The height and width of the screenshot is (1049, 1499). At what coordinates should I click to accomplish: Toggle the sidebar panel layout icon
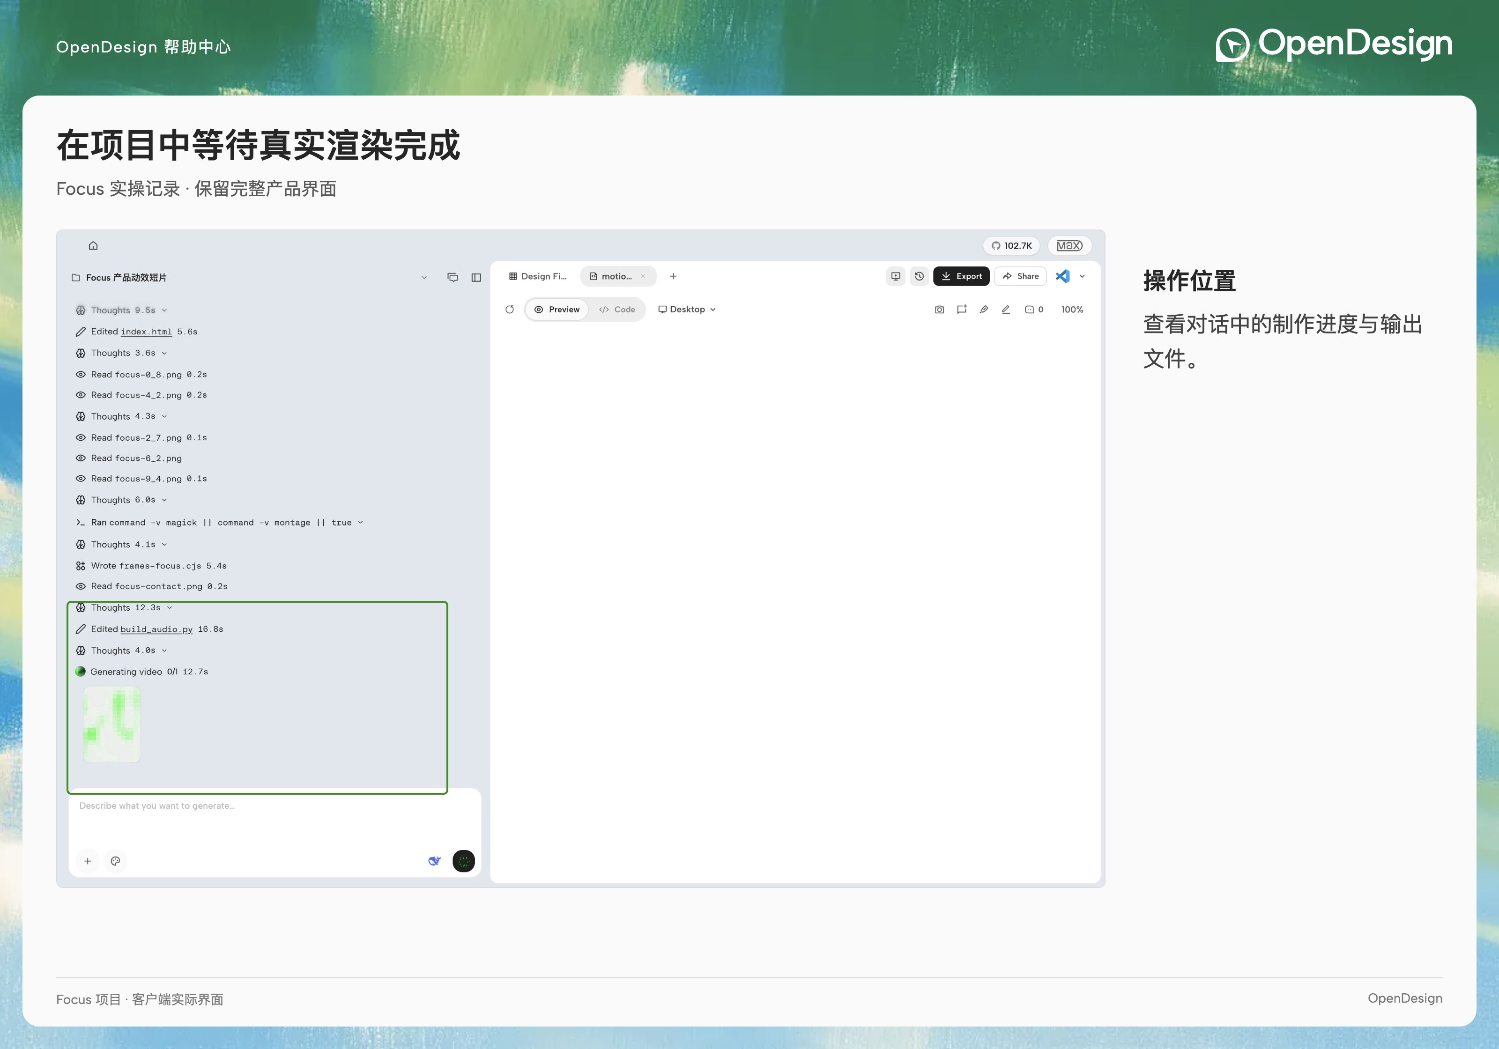476,277
